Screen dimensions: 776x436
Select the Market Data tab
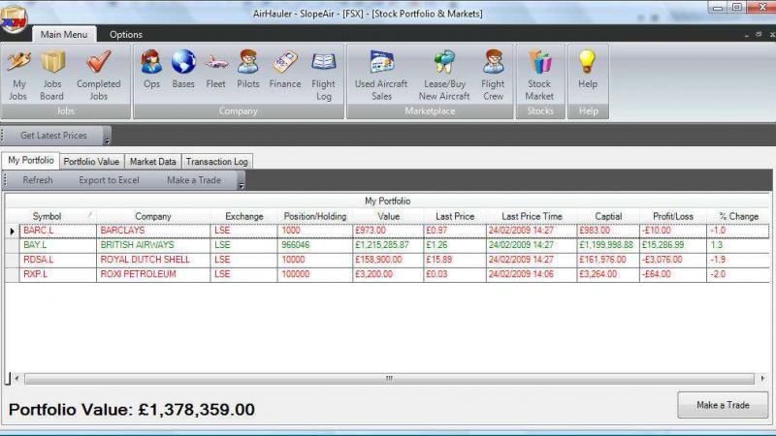[x=153, y=162]
